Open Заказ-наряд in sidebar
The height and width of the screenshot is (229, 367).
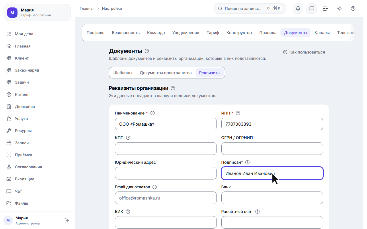(37, 70)
